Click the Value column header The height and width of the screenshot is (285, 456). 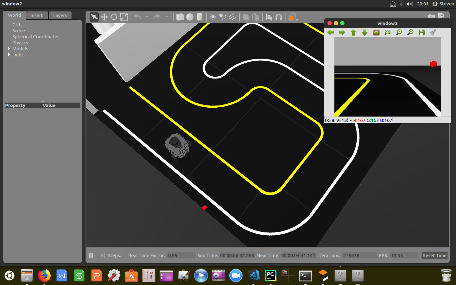(49, 105)
